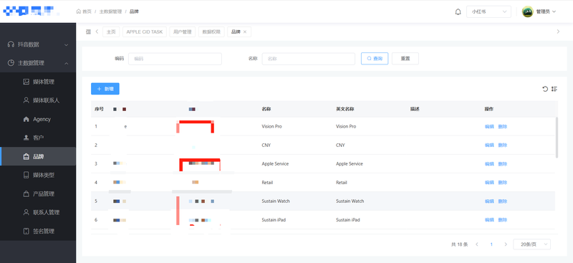
Task: Refresh the table with the reload icon
Action: click(545, 89)
